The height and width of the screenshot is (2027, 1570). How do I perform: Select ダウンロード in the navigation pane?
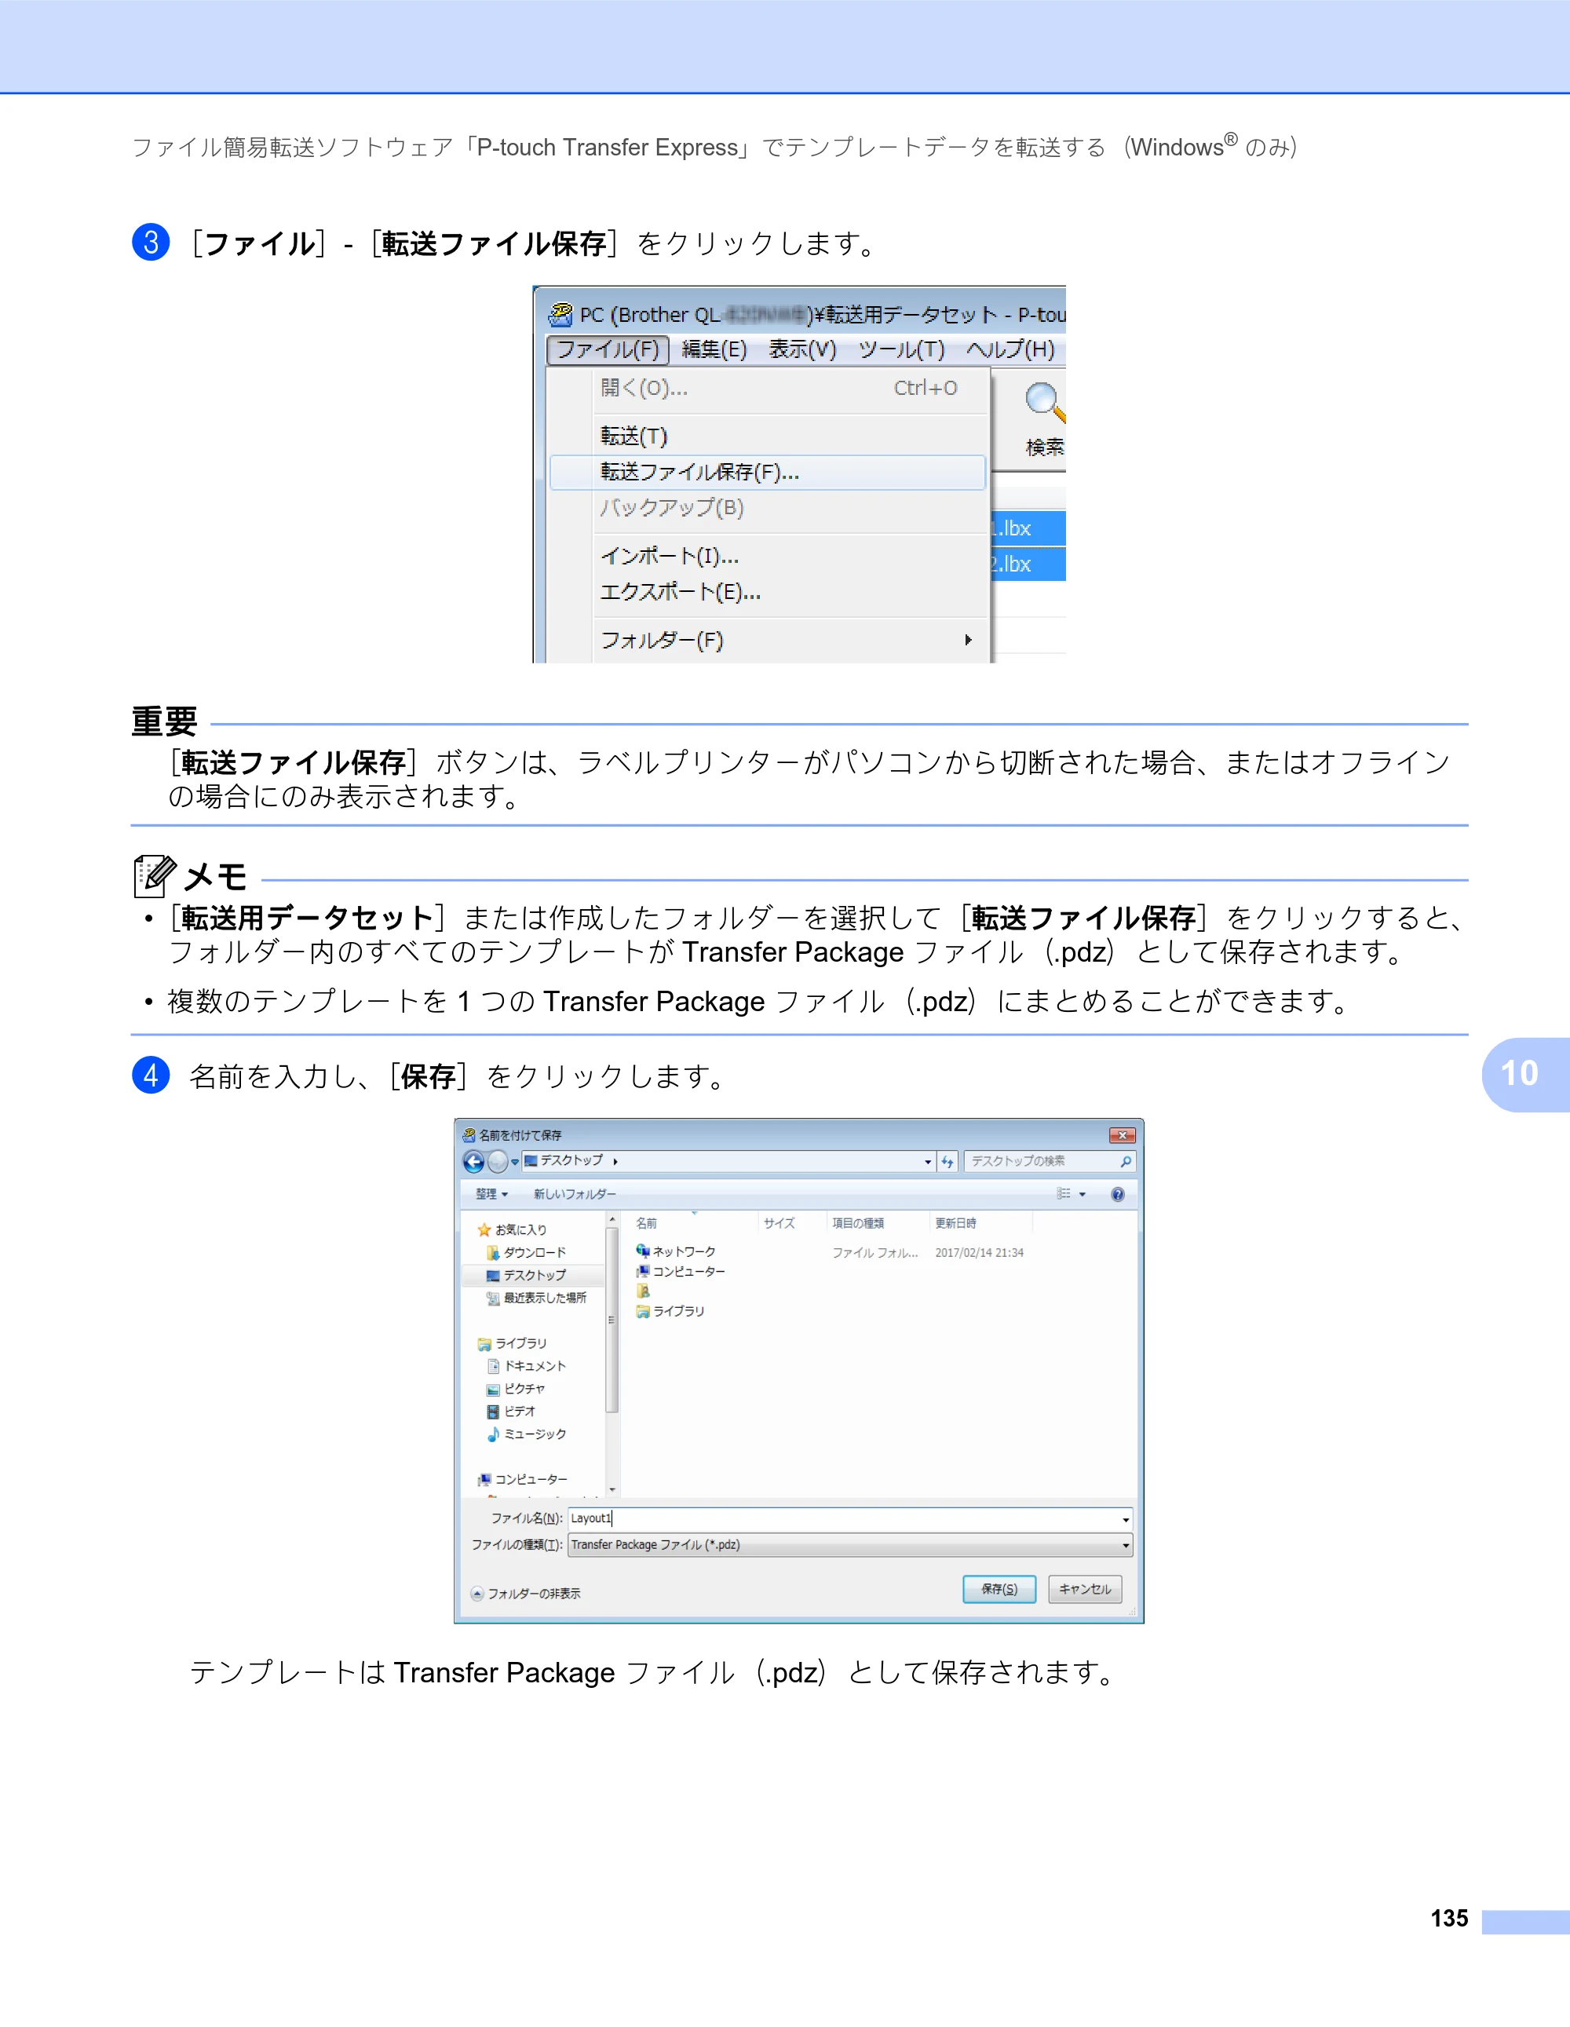[x=526, y=1253]
